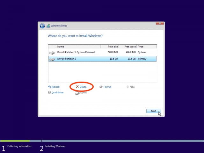Click the disk icon for Partition 2
Screen dimensions: 204x153
coord(52,59)
